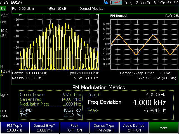
Task: Click the Ext R reference label
Action: pos(4,116)
